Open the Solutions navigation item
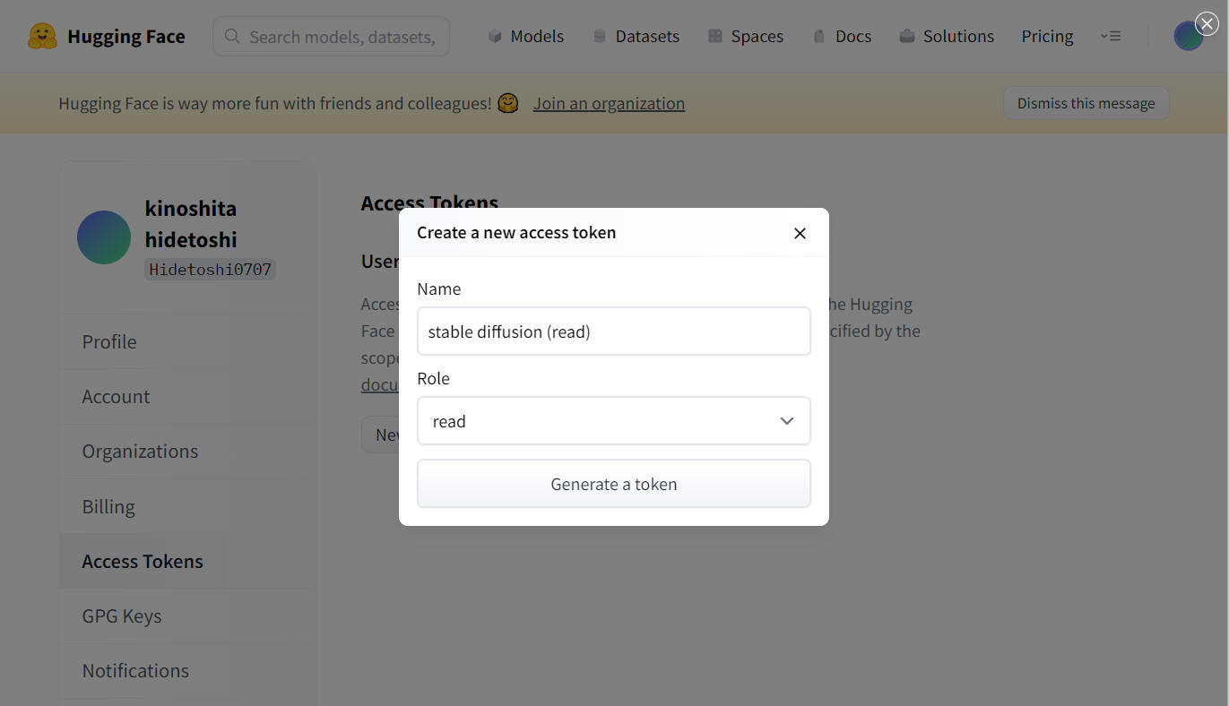Image resolution: width=1229 pixels, height=706 pixels. [947, 36]
